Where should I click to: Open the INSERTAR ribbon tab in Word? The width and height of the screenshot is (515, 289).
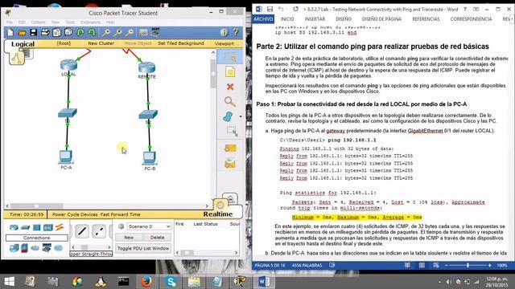[315, 19]
